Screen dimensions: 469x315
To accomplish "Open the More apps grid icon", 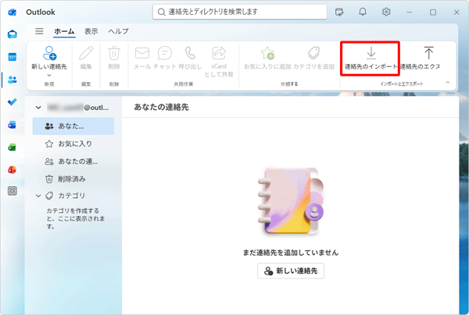I will tap(13, 191).
